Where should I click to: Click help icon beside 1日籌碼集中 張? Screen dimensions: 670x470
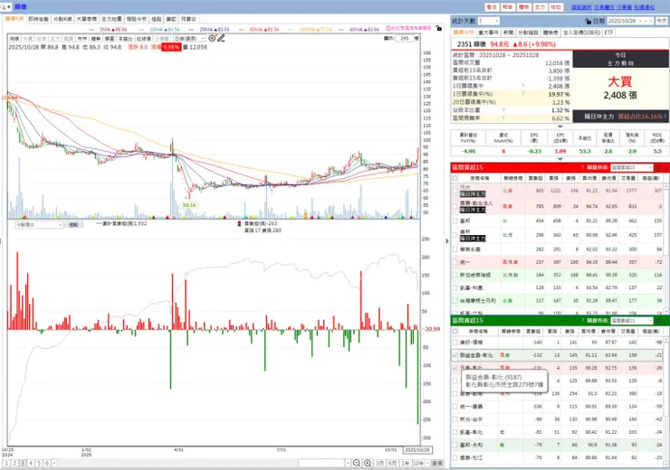coord(522,86)
